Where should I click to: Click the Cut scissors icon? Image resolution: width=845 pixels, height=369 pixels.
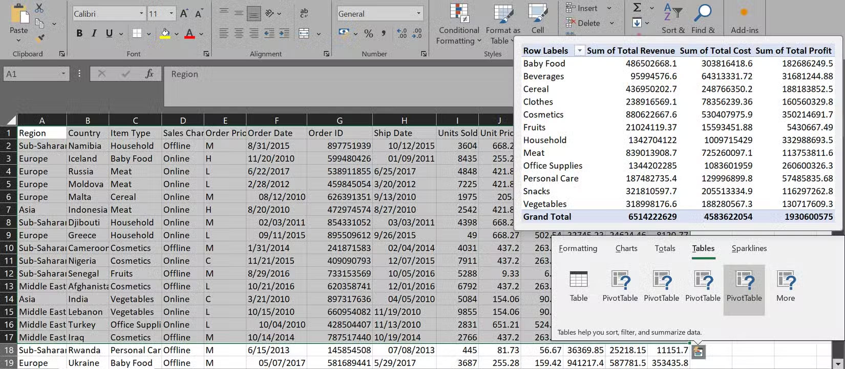(x=39, y=8)
